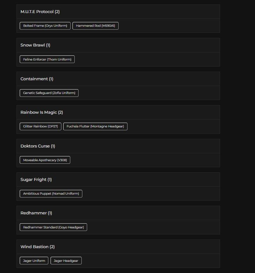This screenshot has width=255, height=273.
Task: Choose the Jager Uniform tag
Action: click(34, 261)
